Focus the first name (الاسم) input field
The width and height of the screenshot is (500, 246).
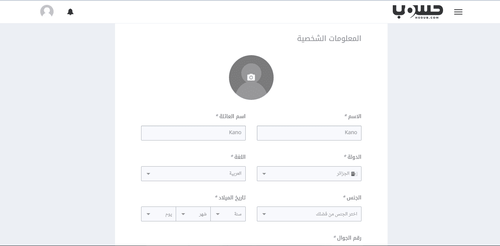click(x=309, y=133)
